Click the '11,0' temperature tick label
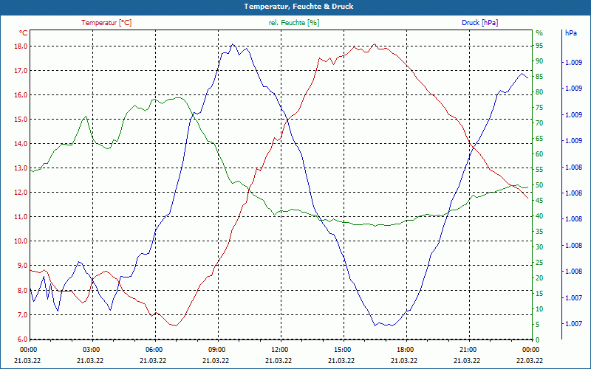This screenshot has height=369, width=591. point(21,216)
